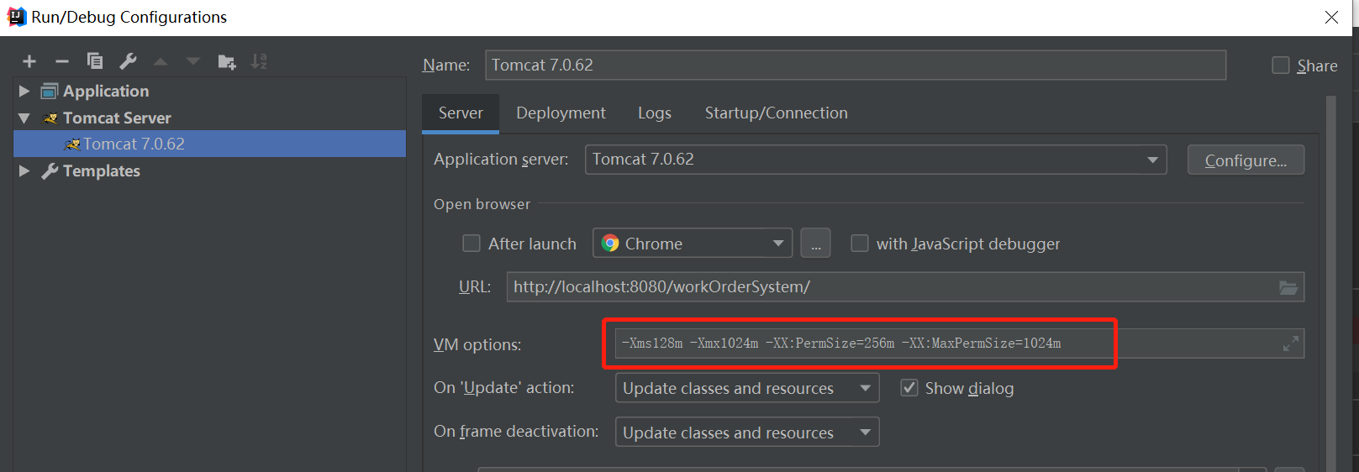The height and width of the screenshot is (472, 1359).
Task: Enable After launch checkbox
Action: tap(471, 244)
